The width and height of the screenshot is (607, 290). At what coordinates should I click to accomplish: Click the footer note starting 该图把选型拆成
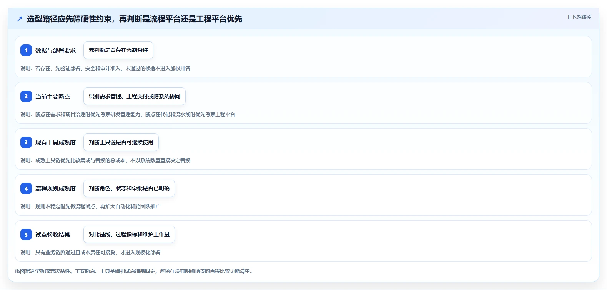(135, 271)
